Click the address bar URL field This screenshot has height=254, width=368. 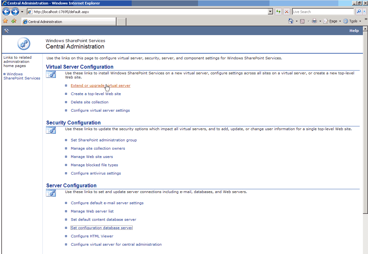[x=150, y=12]
